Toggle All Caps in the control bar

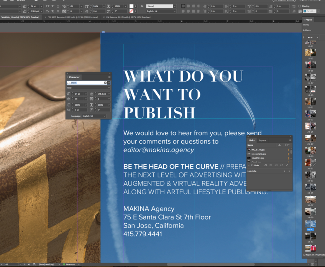tap(48, 6)
